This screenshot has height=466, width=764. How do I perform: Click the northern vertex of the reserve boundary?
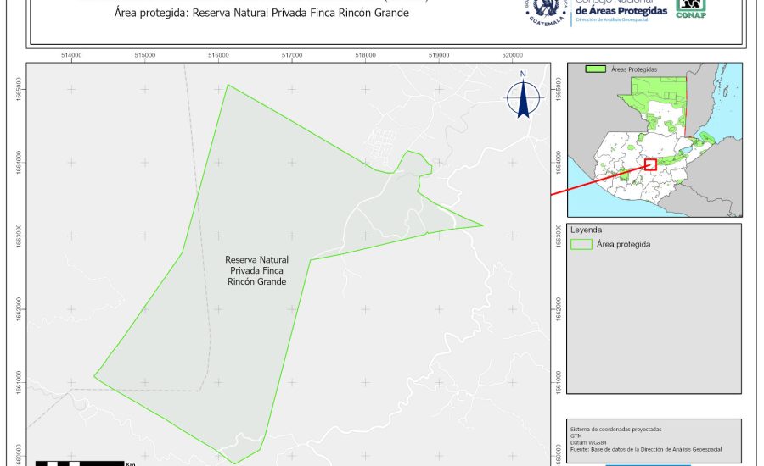click(227, 85)
